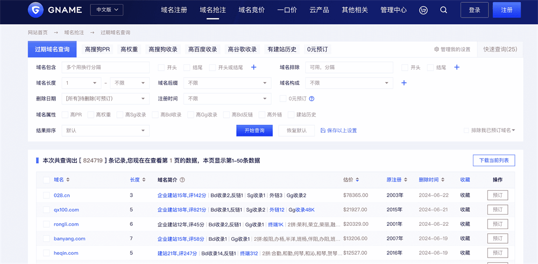
Task: Switch to the 高百度收录 tab
Action: [x=202, y=49]
